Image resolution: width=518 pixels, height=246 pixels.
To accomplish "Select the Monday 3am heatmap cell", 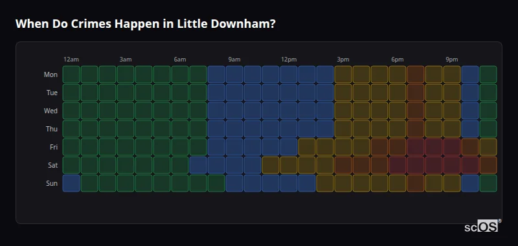I will [126, 74].
